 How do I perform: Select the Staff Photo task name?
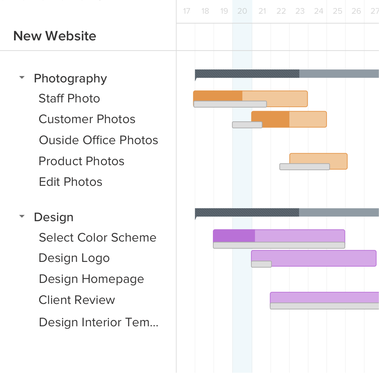pos(69,98)
